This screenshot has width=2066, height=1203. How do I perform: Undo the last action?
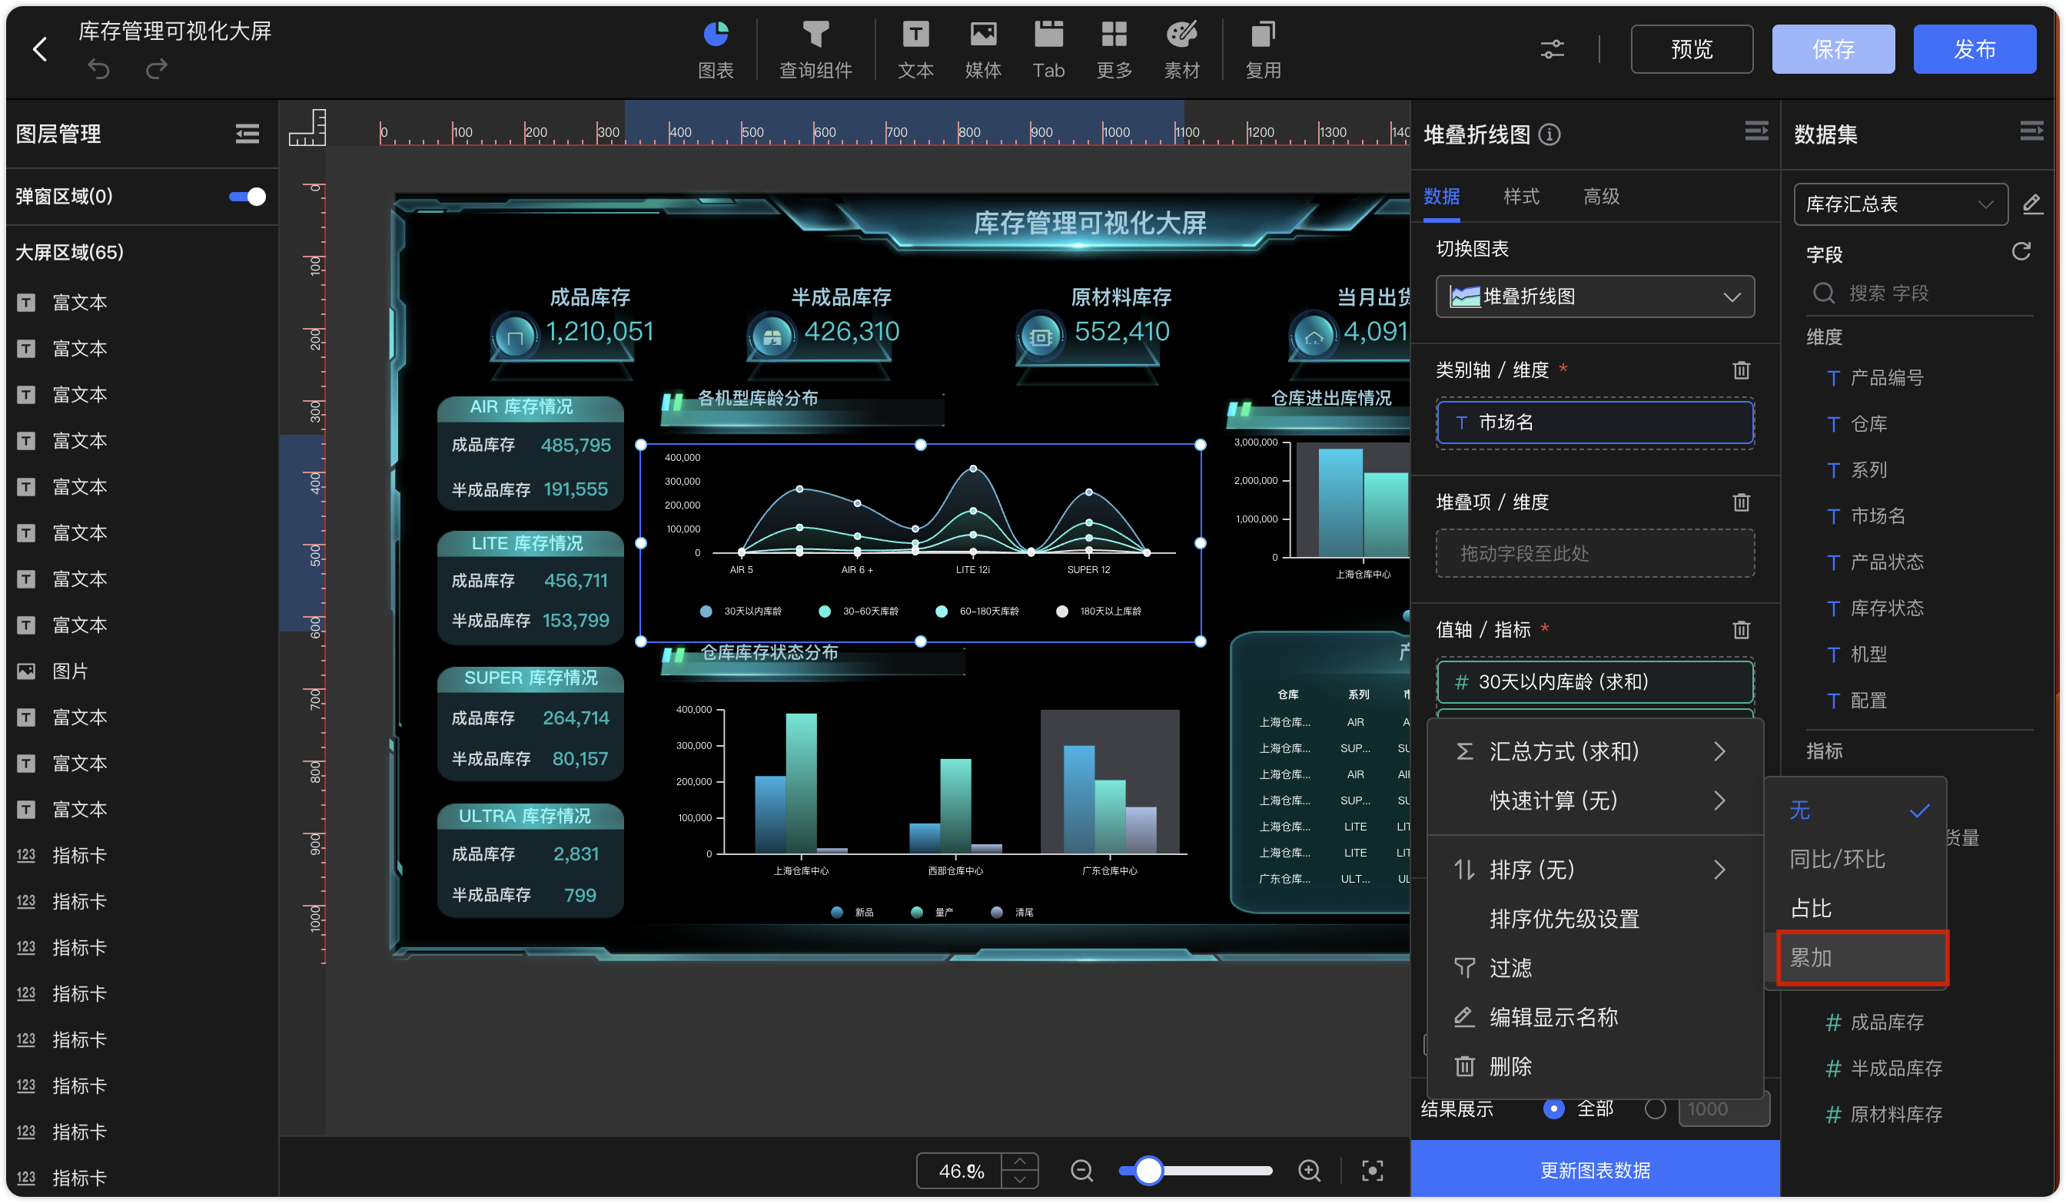click(x=99, y=69)
